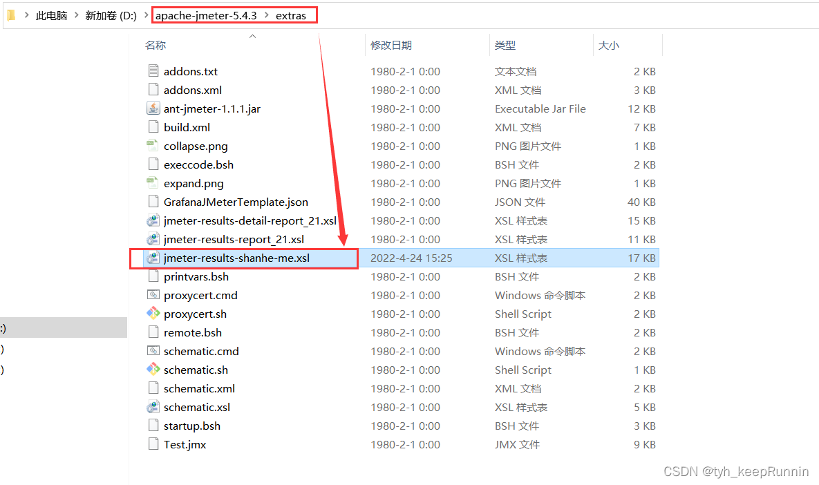Select file name execcode.bsh
819x485 pixels.
click(x=198, y=165)
